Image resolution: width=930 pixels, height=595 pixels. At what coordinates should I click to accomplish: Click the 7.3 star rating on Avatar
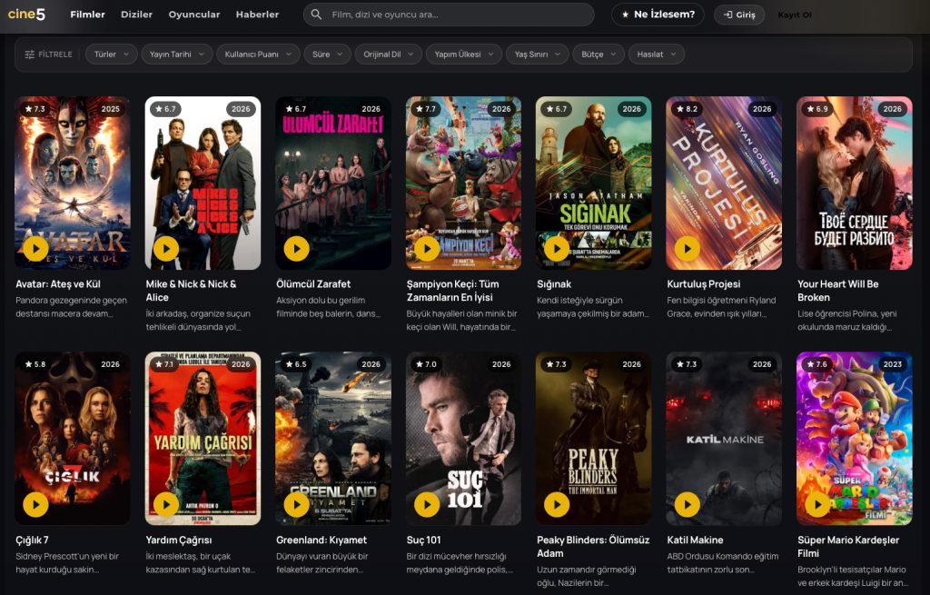[x=35, y=109]
